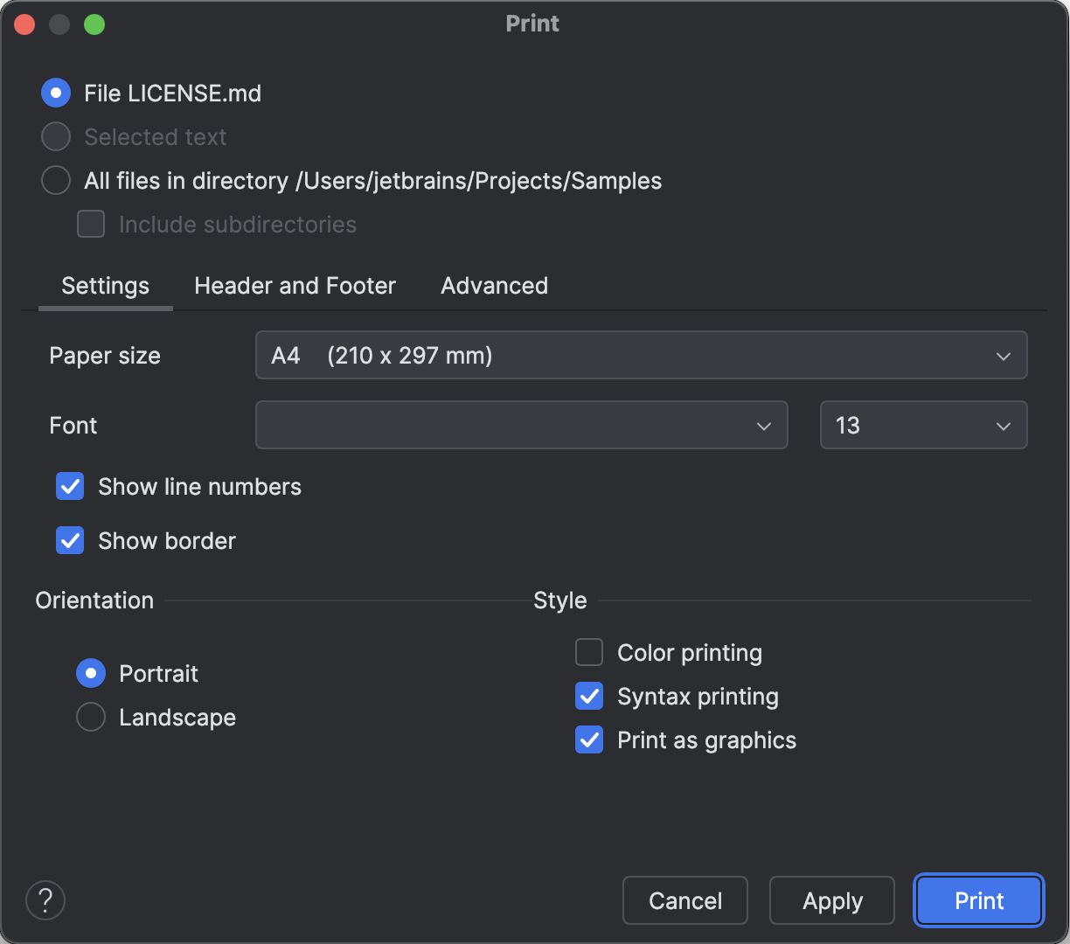Toggle the Show line numbers checkbox
This screenshot has width=1070, height=944.
point(70,487)
